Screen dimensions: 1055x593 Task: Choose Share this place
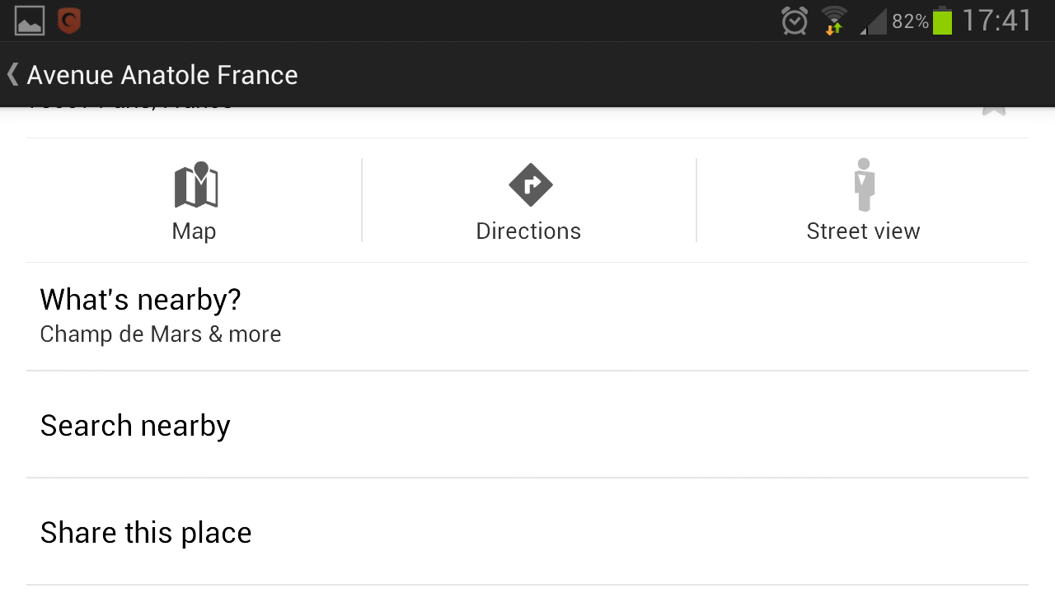(146, 533)
